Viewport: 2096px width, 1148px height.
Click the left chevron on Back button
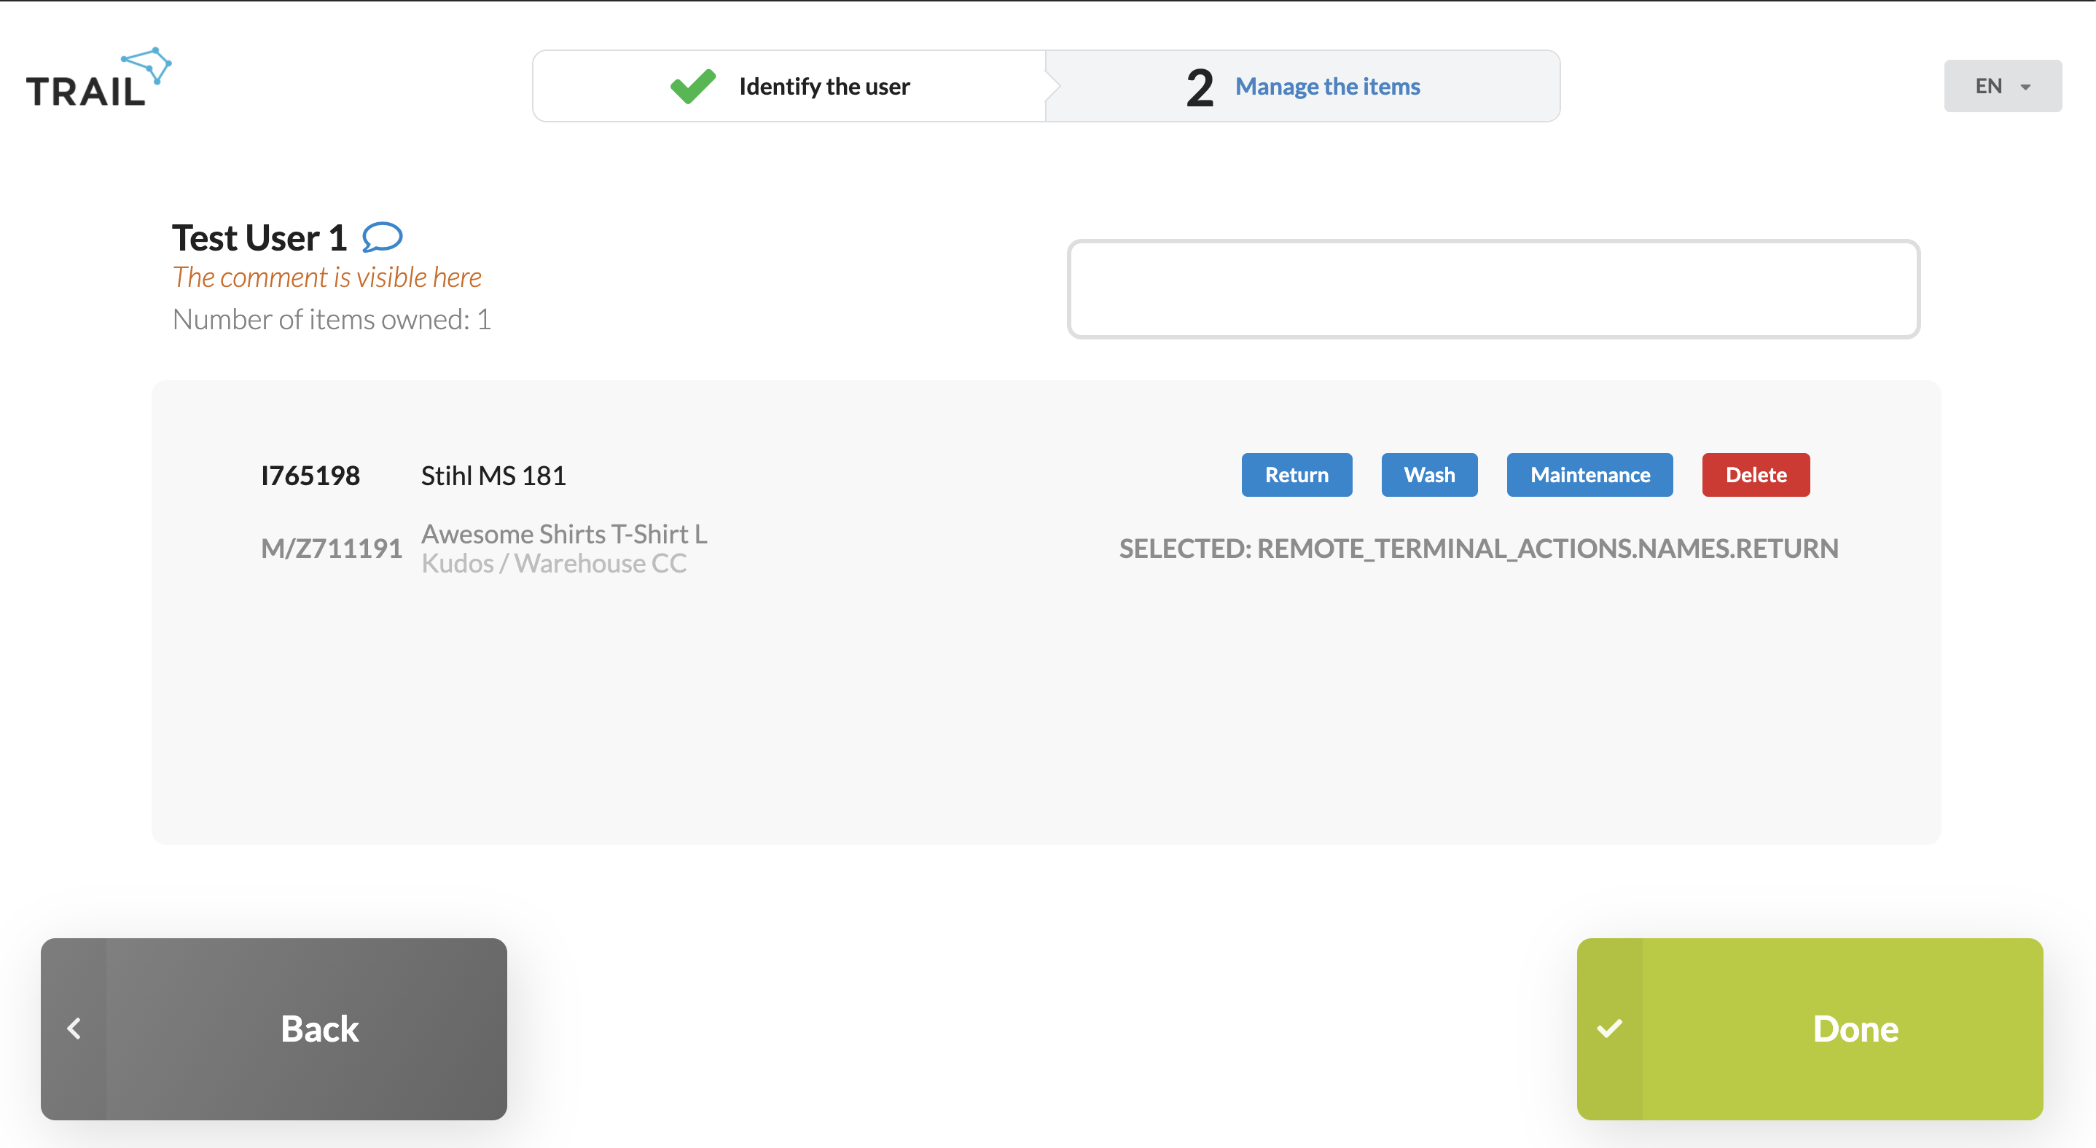(74, 1029)
